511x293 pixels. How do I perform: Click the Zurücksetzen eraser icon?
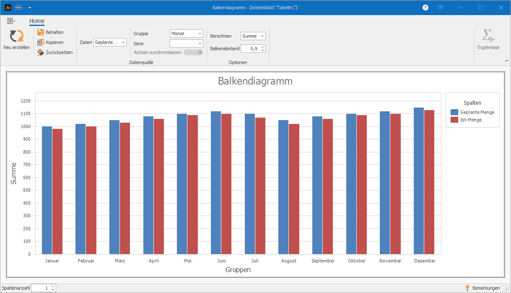click(x=41, y=52)
